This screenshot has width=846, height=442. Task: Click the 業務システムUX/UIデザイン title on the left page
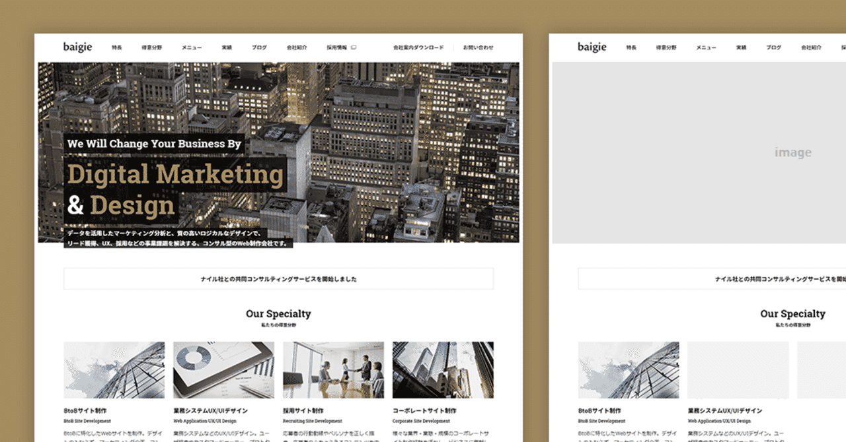[x=210, y=411]
